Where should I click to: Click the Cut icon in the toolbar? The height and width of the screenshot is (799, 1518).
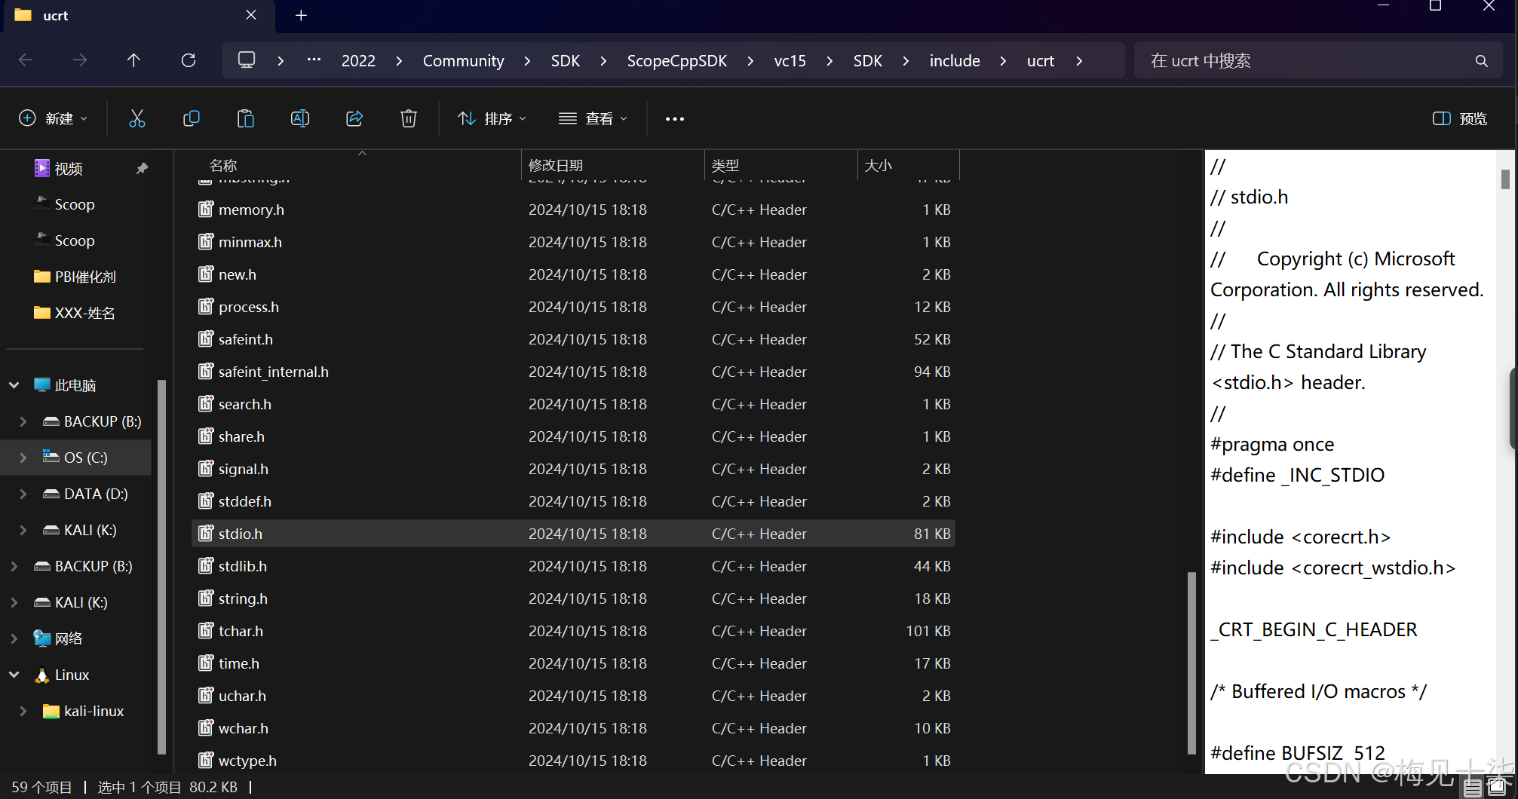pyautogui.click(x=136, y=118)
